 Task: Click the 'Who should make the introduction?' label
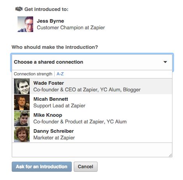coord(55,47)
